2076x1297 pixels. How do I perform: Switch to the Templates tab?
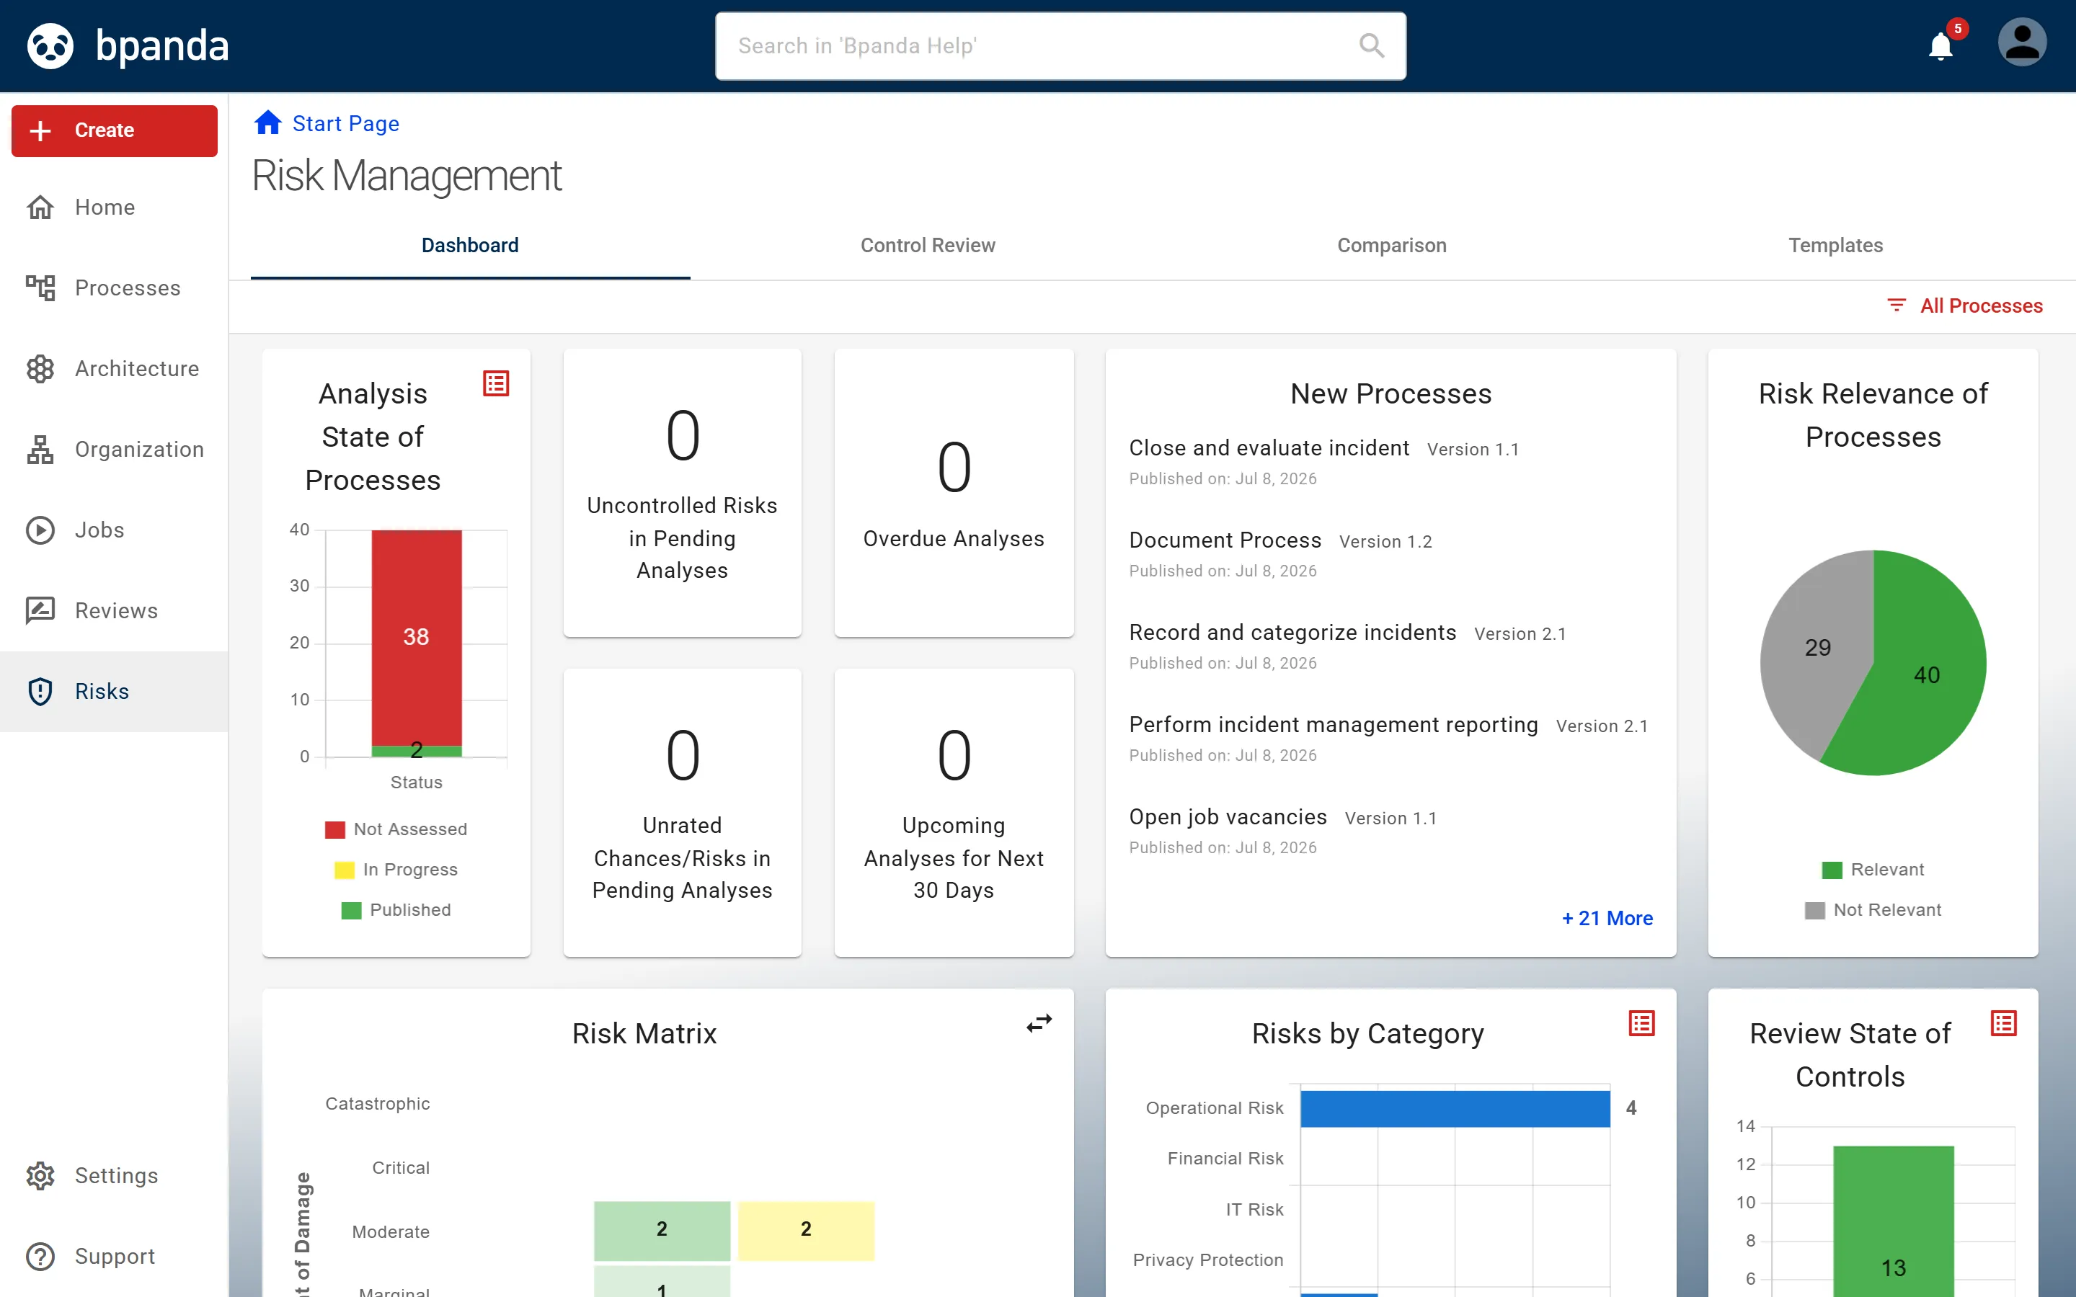click(1835, 245)
